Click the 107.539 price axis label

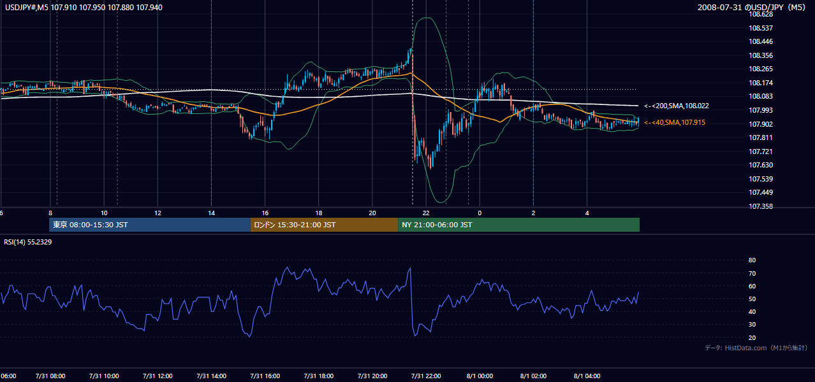point(761,179)
